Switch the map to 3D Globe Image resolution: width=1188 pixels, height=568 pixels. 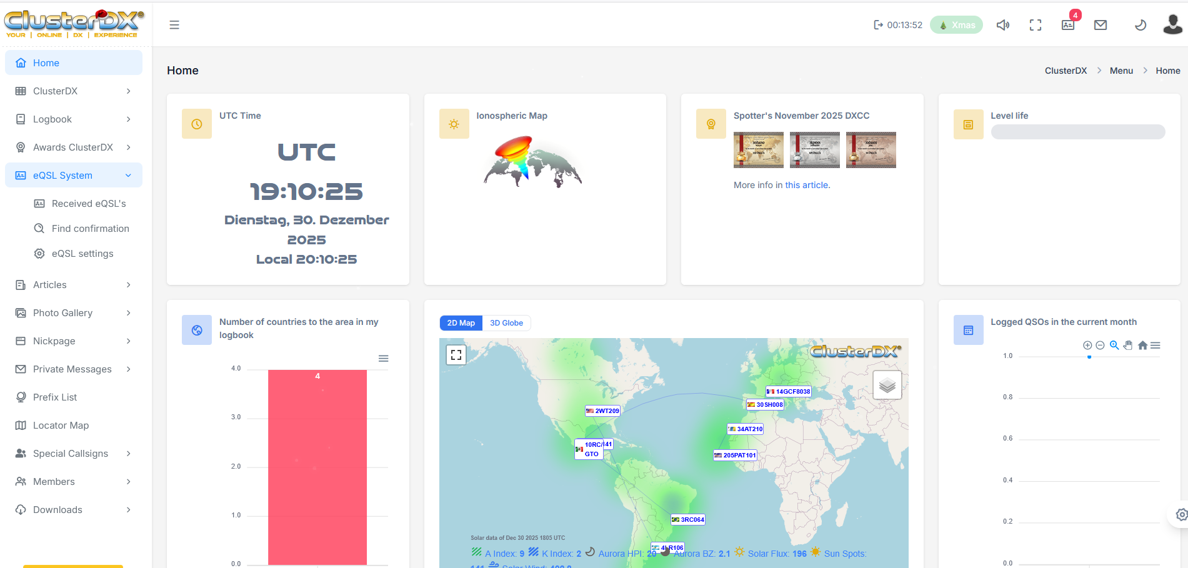pyautogui.click(x=506, y=323)
